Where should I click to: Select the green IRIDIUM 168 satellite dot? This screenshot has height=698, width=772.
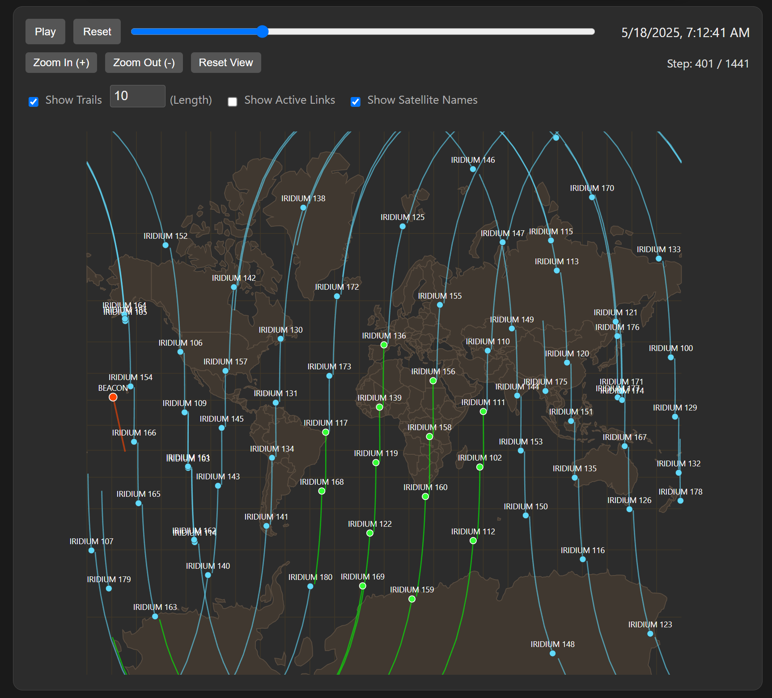(322, 491)
